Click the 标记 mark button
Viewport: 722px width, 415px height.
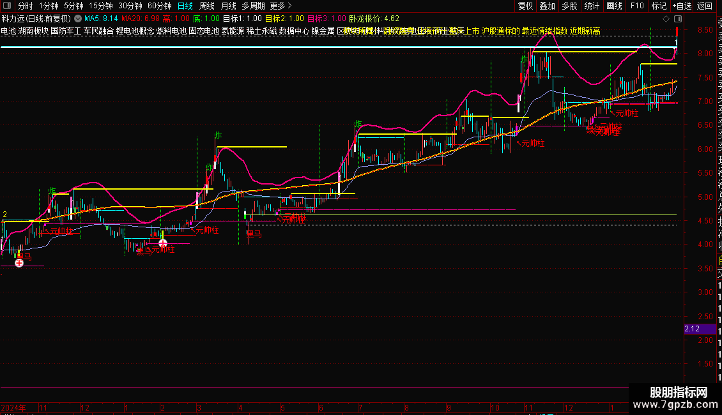click(659, 6)
